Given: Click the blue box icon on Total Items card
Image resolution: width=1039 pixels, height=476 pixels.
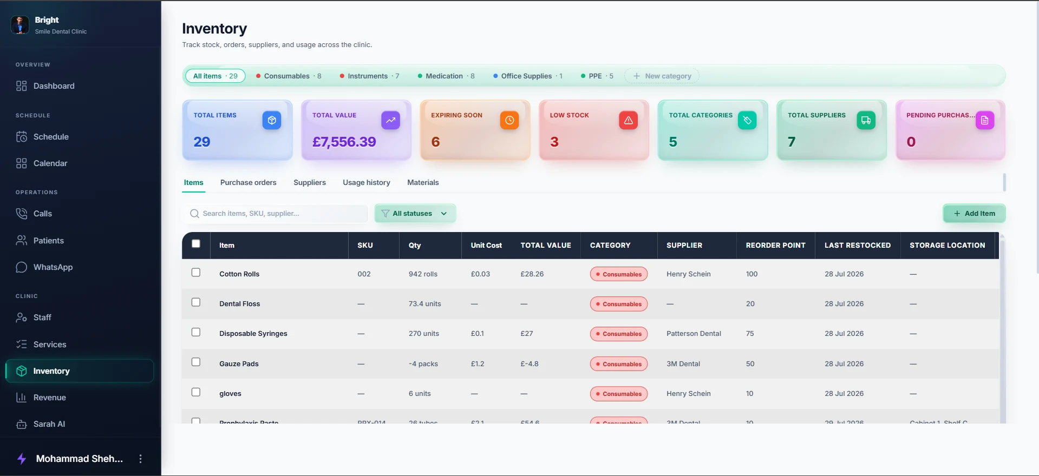Looking at the screenshot, I should [x=272, y=120].
